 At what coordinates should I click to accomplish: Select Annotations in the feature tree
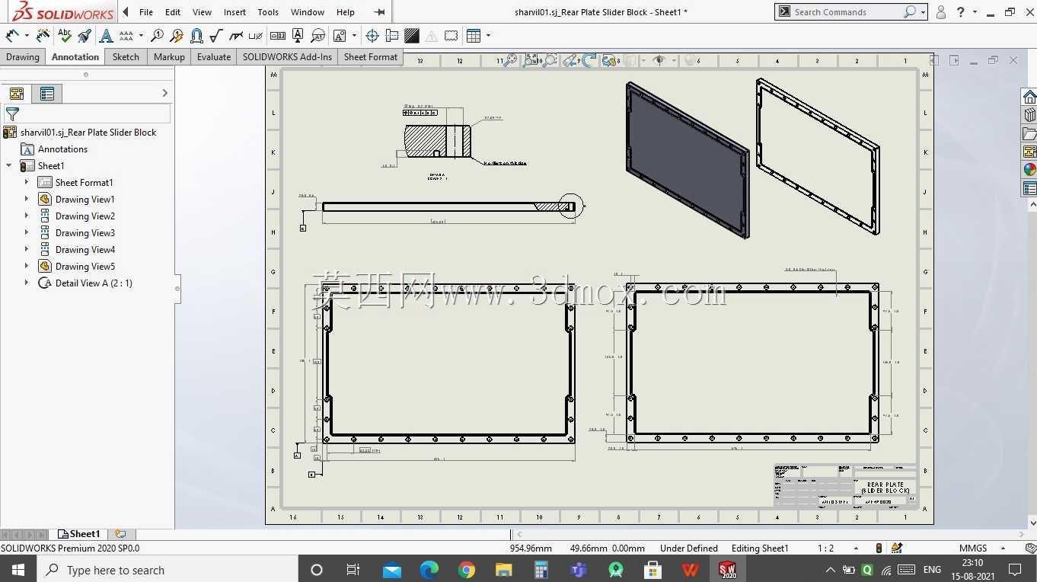[62, 149]
